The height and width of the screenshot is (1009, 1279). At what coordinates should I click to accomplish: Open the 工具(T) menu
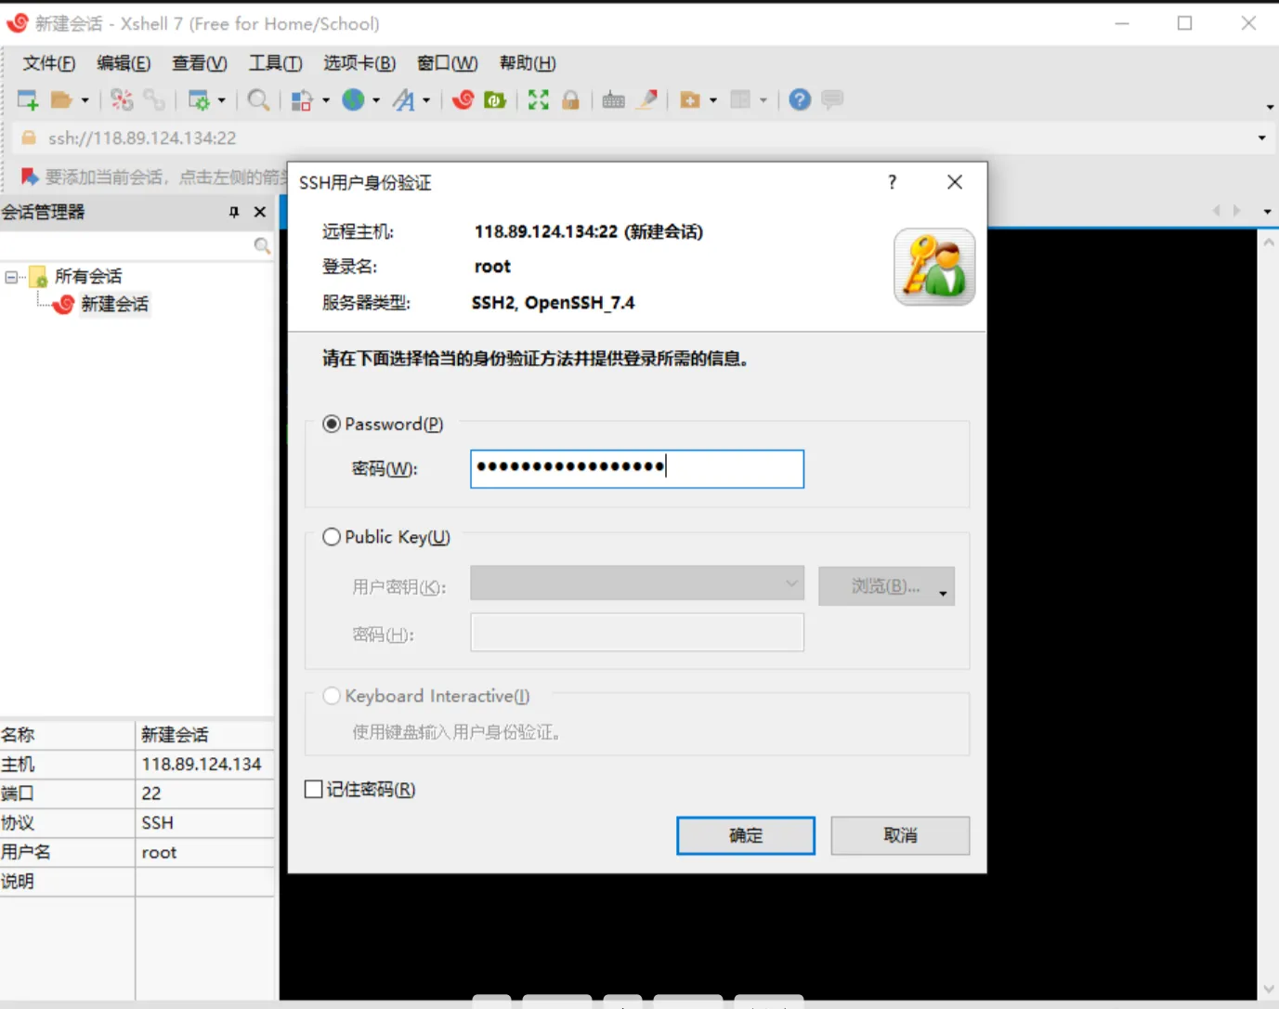(x=275, y=63)
